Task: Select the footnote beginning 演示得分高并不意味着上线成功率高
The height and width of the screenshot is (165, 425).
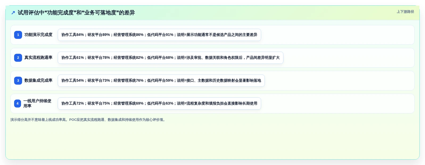Action: pyautogui.click(x=88, y=120)
